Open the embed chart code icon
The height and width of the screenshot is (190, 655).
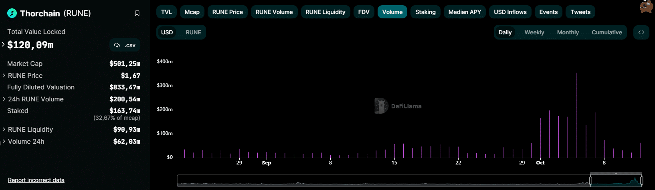click(x=641, y=32)
